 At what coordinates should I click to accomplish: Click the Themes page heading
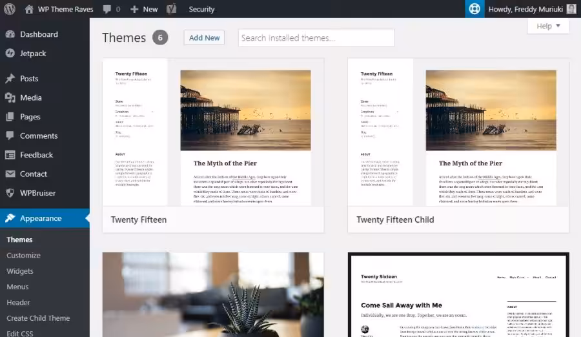[124, 37]
